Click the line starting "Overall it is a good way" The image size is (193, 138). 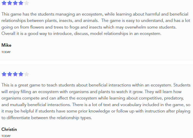[x=81, y=33]
